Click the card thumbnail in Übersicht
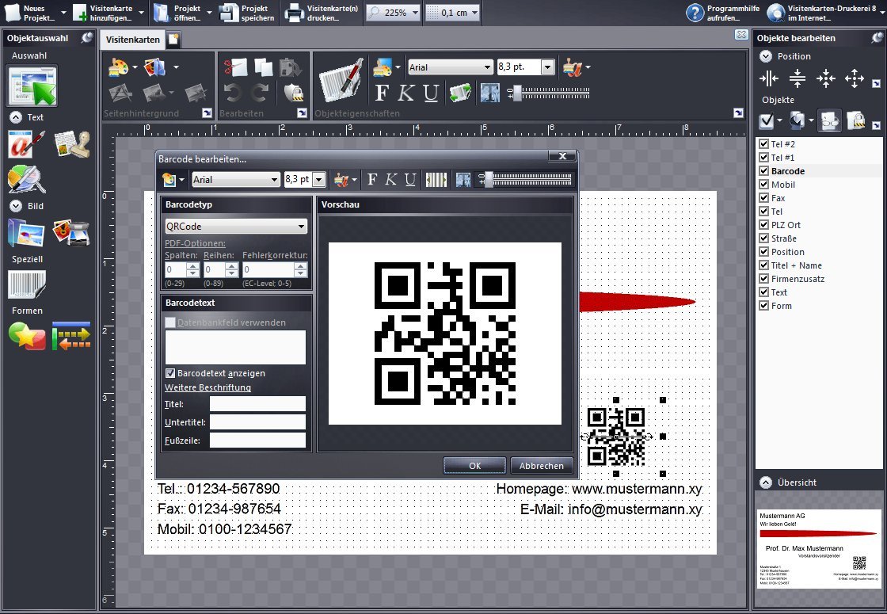The height and width of the screenshot is (614, 887). [819, 548]
